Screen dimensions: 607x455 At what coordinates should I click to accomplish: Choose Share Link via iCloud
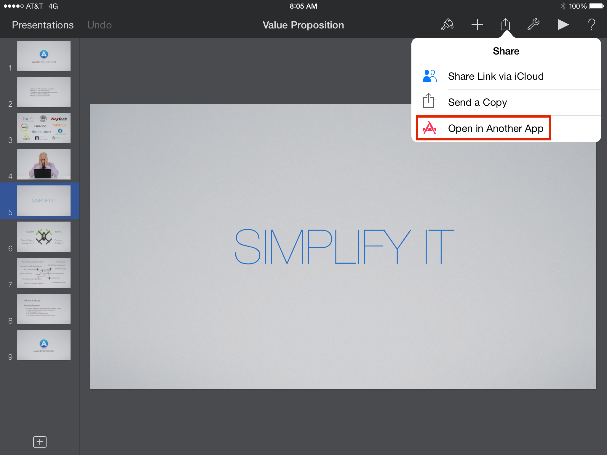[x=506, y=76]
